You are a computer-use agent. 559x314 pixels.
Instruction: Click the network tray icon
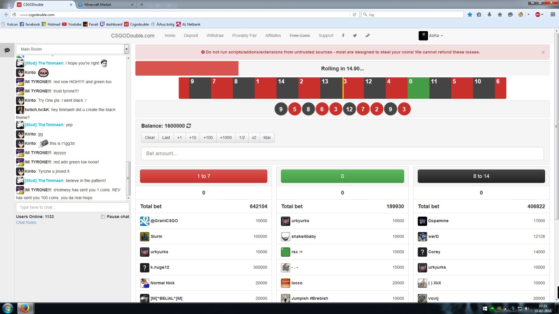click(520, 308)
